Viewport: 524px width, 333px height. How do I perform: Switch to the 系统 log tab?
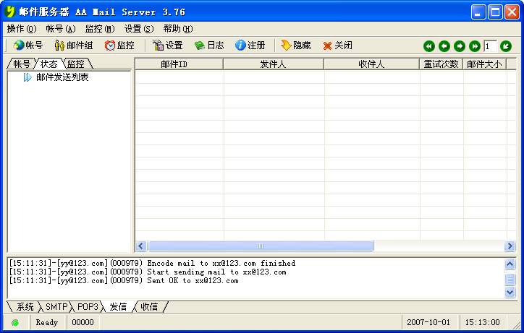[25, 307]
